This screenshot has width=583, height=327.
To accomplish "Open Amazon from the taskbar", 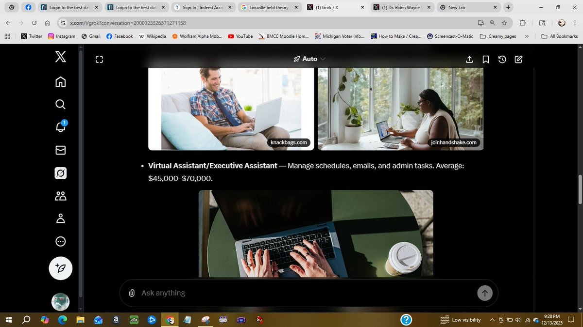I will 116,320.
